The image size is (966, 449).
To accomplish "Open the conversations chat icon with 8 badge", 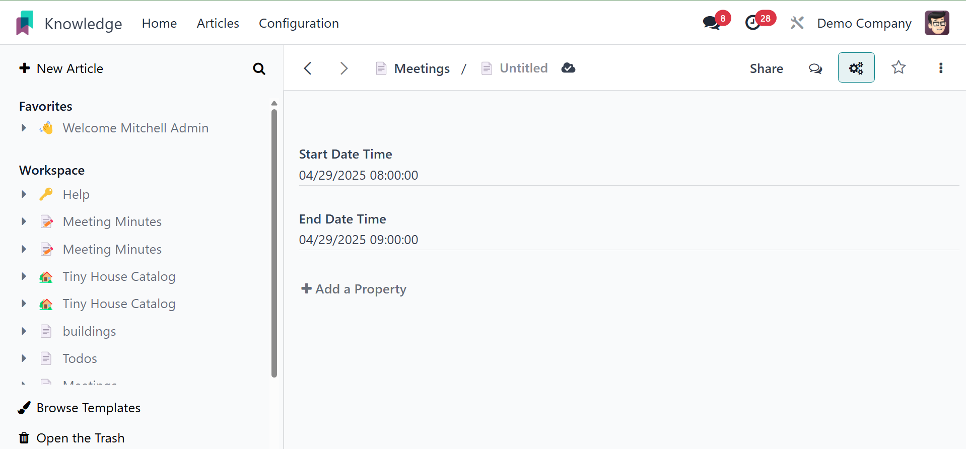I will 712,23.
